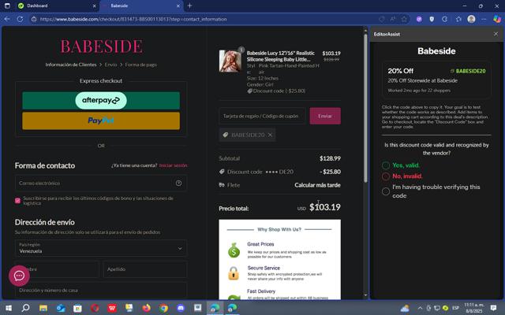Open the notification center icon
Viewport: 505px width, 315px height.
click(493, 308)
